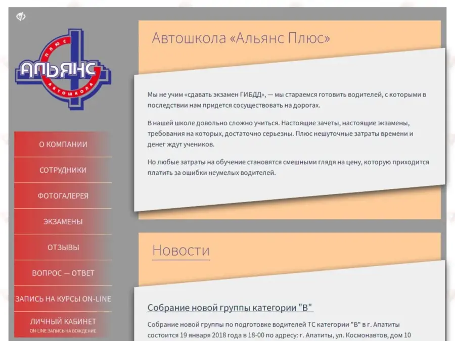The image size is (455, 341).
Task: Open ЛИЧНЫЙ КАБИНЕТ menu item
Action: click(x=63, y=325)
